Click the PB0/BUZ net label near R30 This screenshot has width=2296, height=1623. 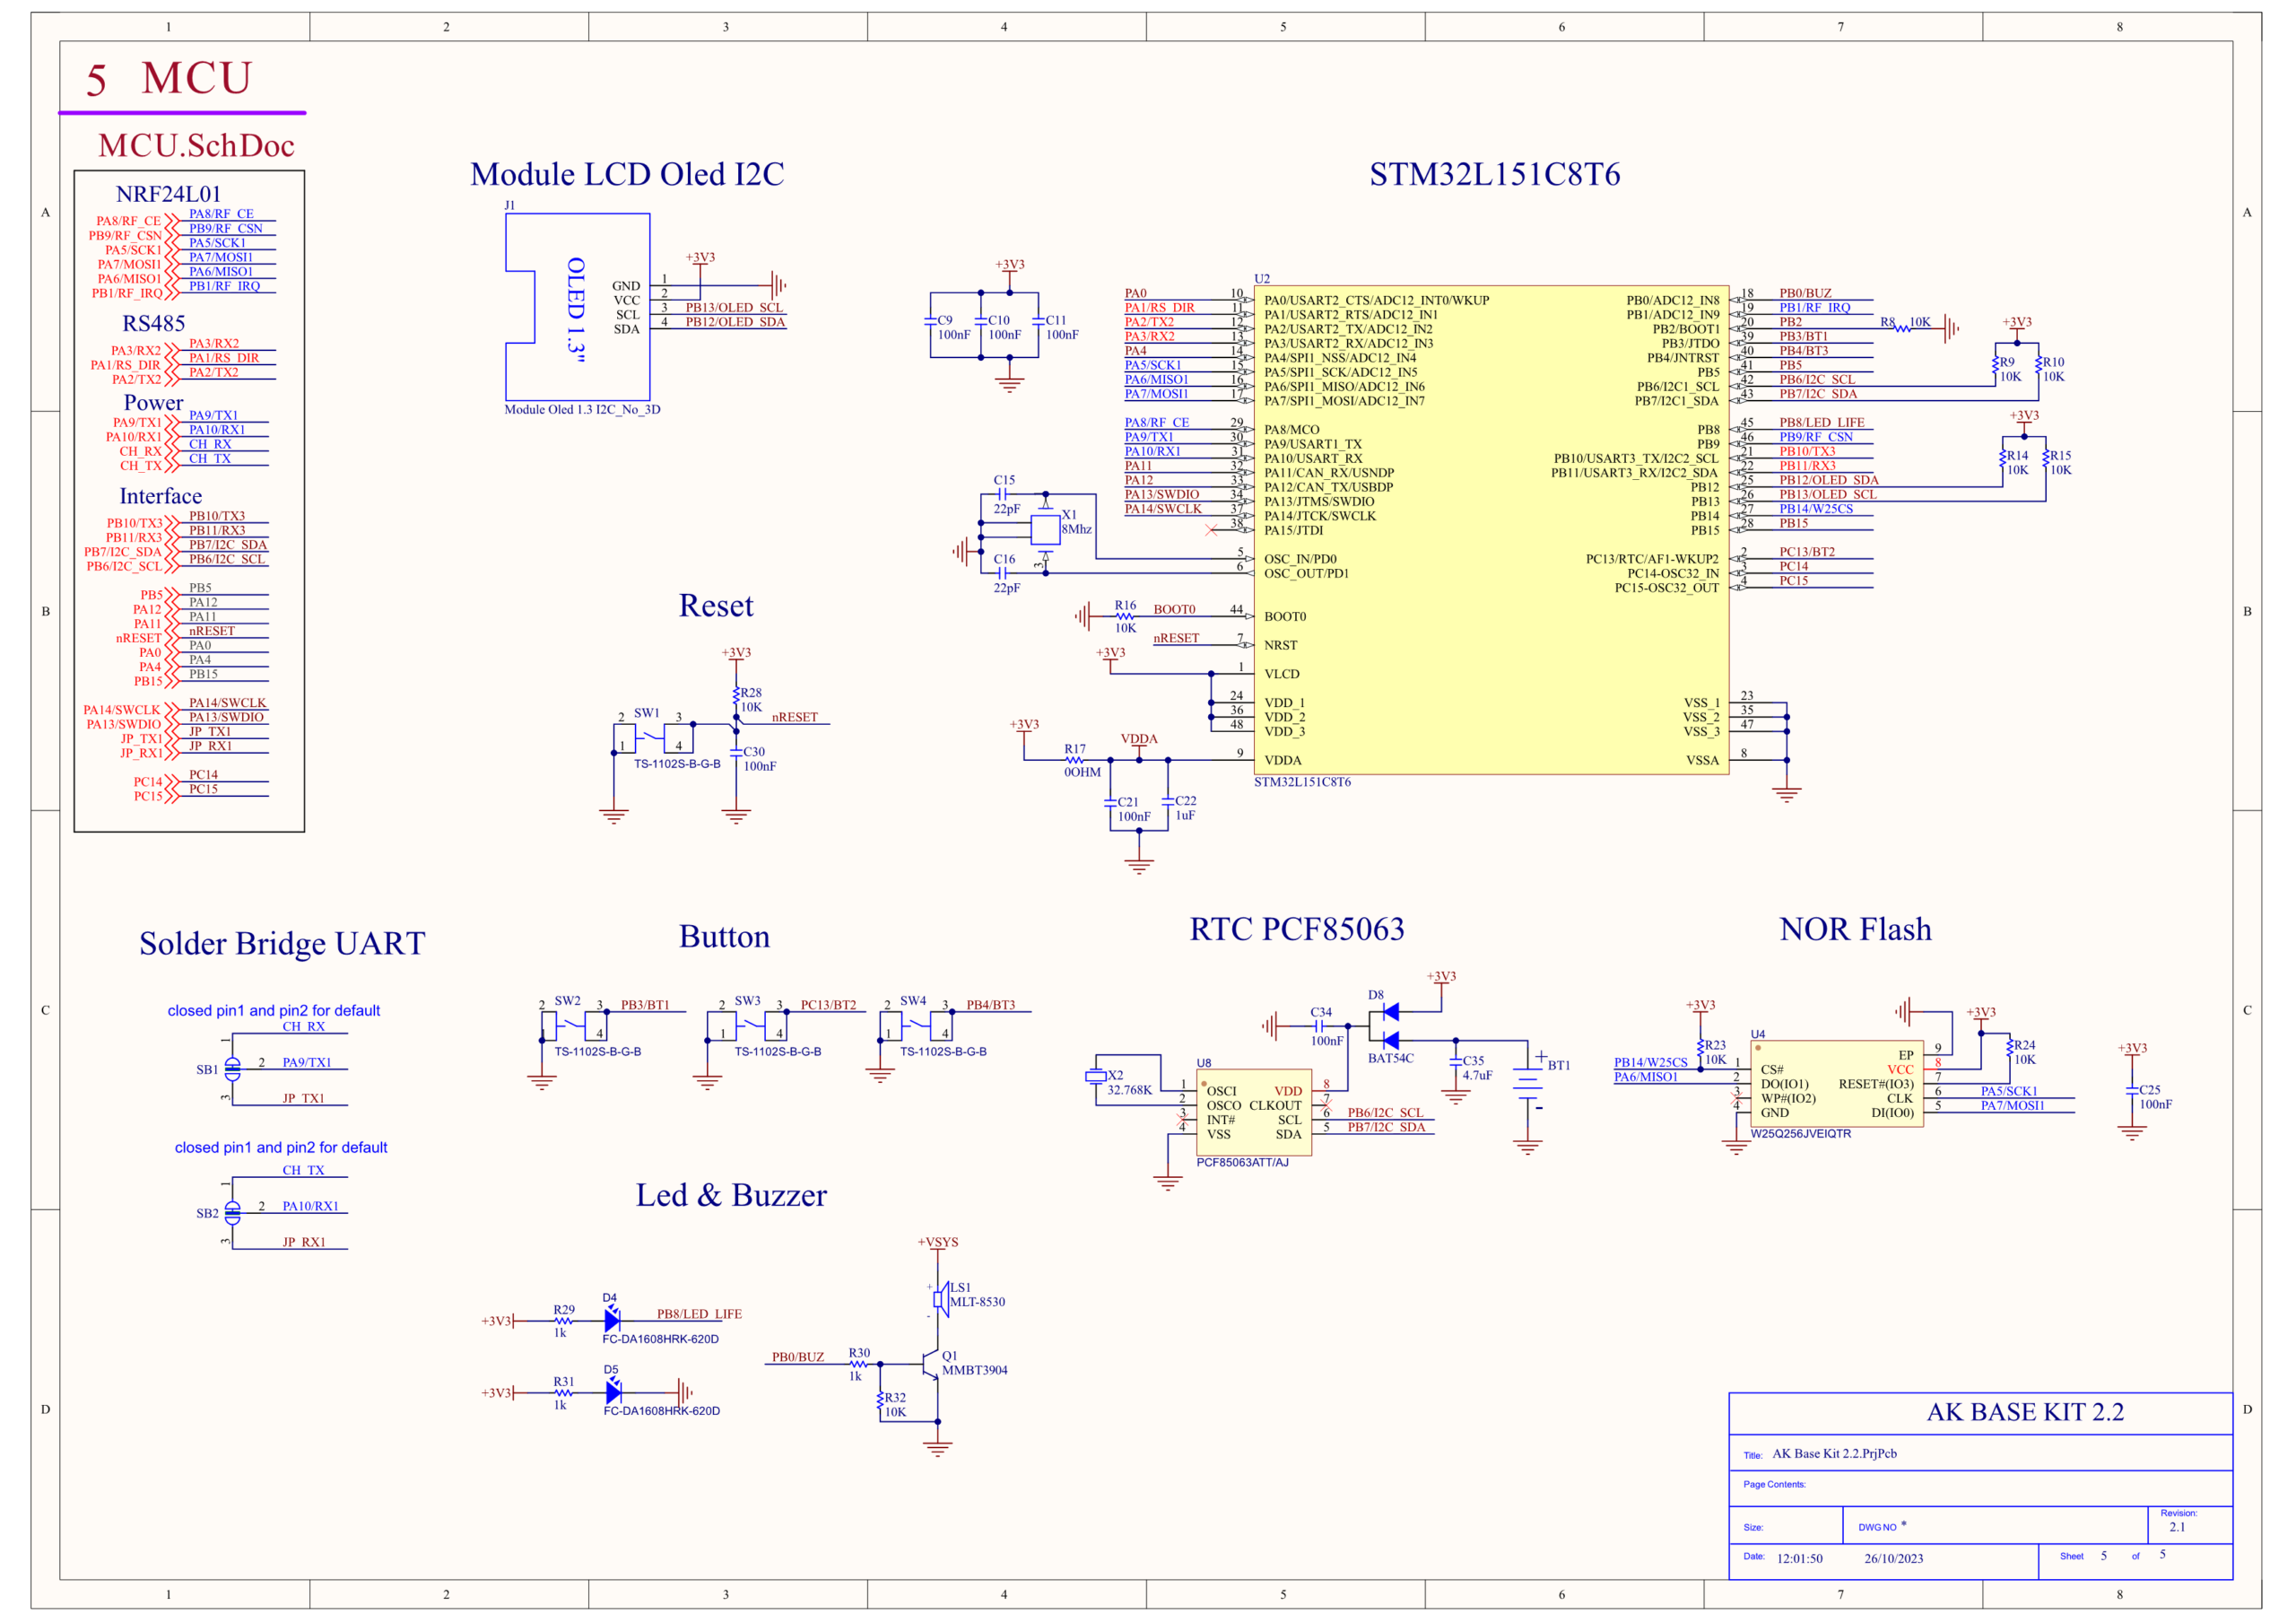tap(797, 1357)
